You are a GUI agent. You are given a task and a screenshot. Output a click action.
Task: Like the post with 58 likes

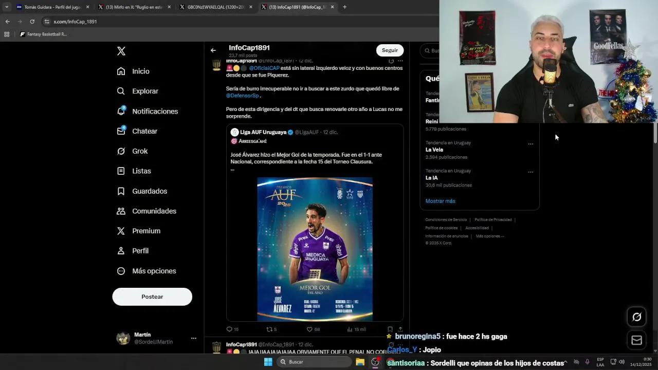[313, 329]
